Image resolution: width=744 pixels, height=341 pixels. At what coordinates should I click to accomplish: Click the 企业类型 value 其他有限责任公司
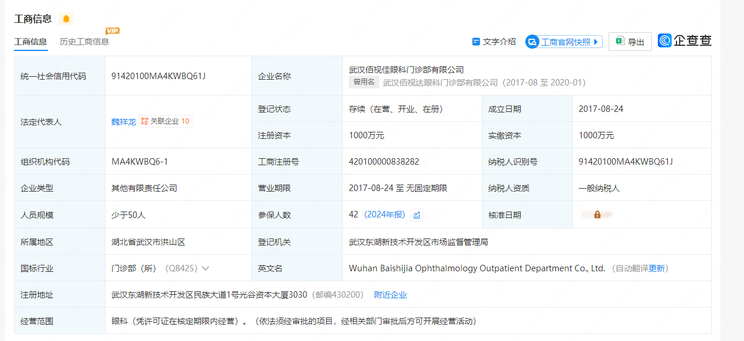144,188
